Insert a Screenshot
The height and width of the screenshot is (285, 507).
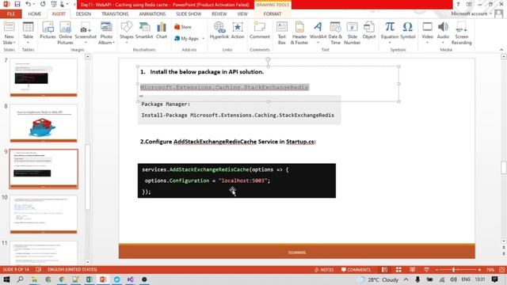(x=86, y=33)
